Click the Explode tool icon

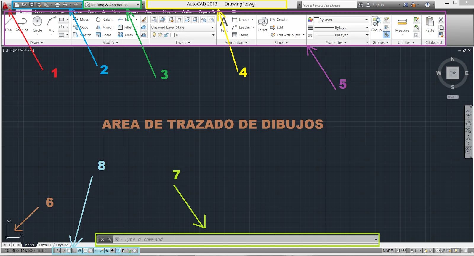click(x=144, y=27)
